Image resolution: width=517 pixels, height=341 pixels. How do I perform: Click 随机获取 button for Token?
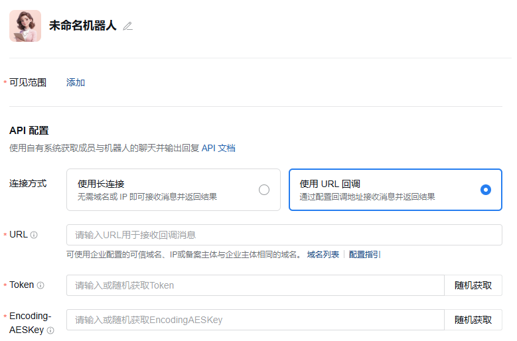[473, 285]
